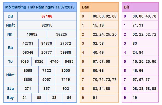The width and height of the screenshot is (162, 105).
Task: Click the Bảy row label
Action: pos(10,98)
